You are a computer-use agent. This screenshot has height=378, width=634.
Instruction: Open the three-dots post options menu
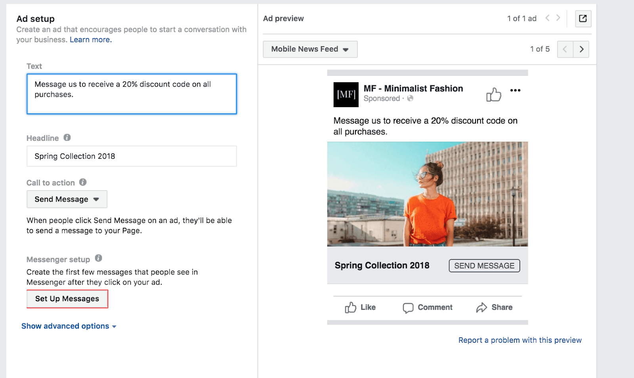(515, 91)
